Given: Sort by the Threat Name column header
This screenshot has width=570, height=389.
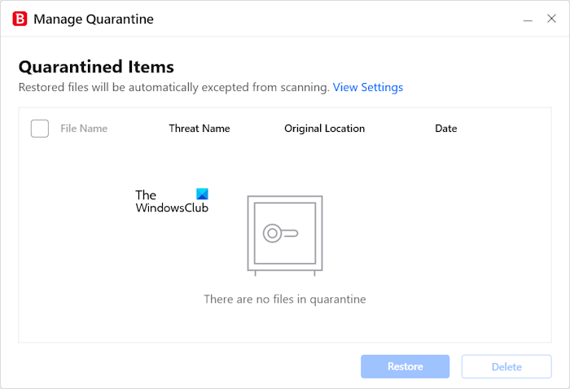Looking at the screenshot, I should pyautogui.click(x=199, y=129).
